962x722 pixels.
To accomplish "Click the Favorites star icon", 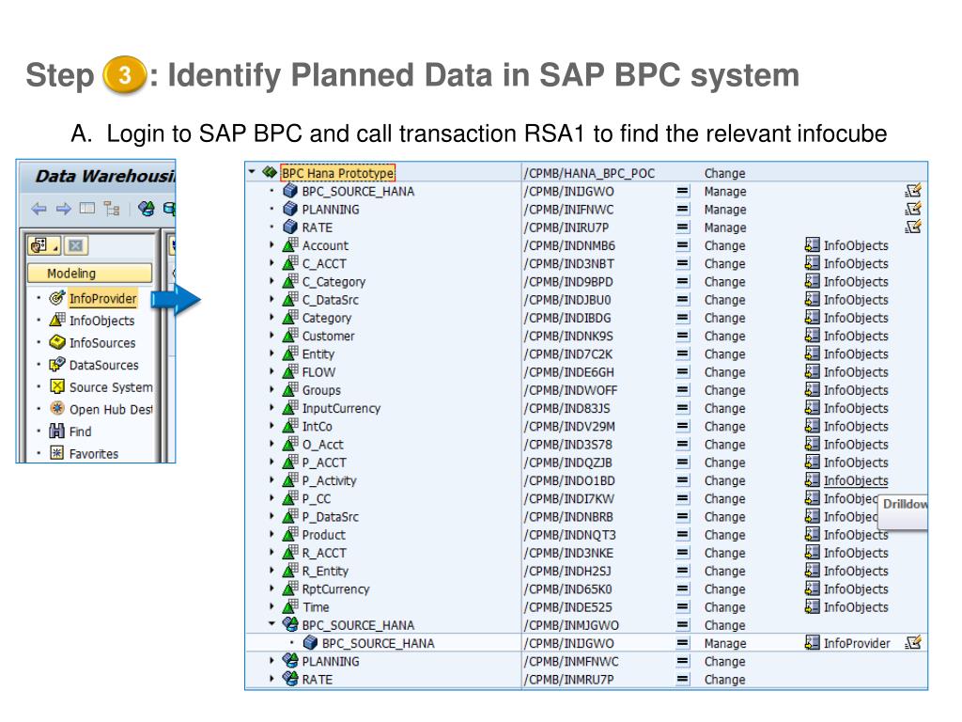I will point(57,453).
